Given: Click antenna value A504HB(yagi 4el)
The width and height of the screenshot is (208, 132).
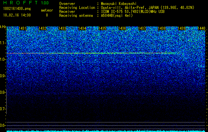Looking at the screenshot, I should (x=117, y=16).
